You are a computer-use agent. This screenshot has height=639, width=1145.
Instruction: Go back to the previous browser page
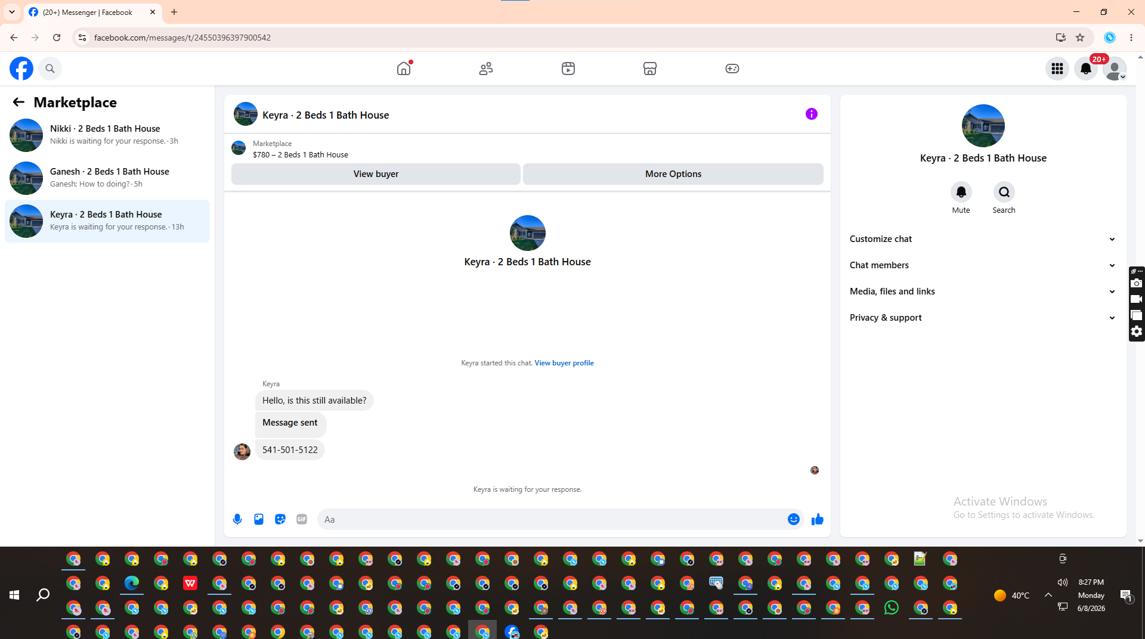[14, 38]
